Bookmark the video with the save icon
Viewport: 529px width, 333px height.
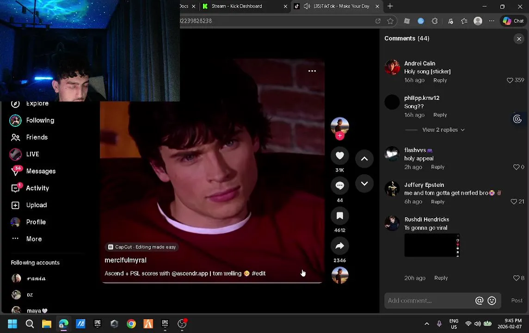click(x=339, y=216)
